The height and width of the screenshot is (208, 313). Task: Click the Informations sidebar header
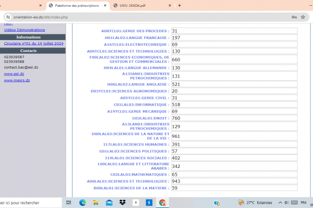point(29,37)
